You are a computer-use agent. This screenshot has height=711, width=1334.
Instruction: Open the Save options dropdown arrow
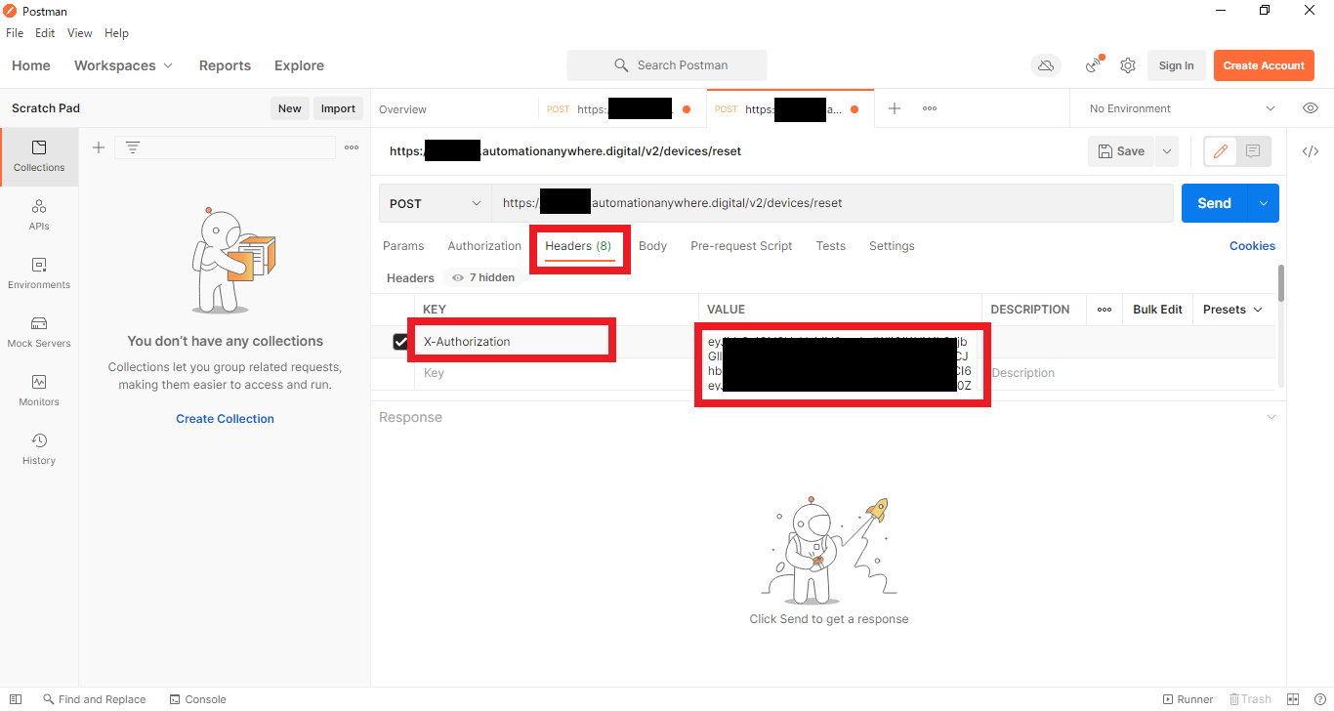point(1166,151)
